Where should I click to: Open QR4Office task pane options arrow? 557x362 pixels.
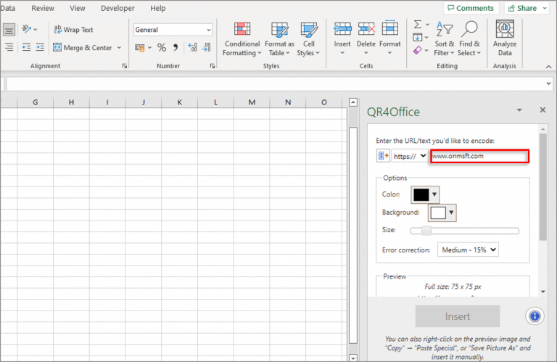[x=519, y=110]
